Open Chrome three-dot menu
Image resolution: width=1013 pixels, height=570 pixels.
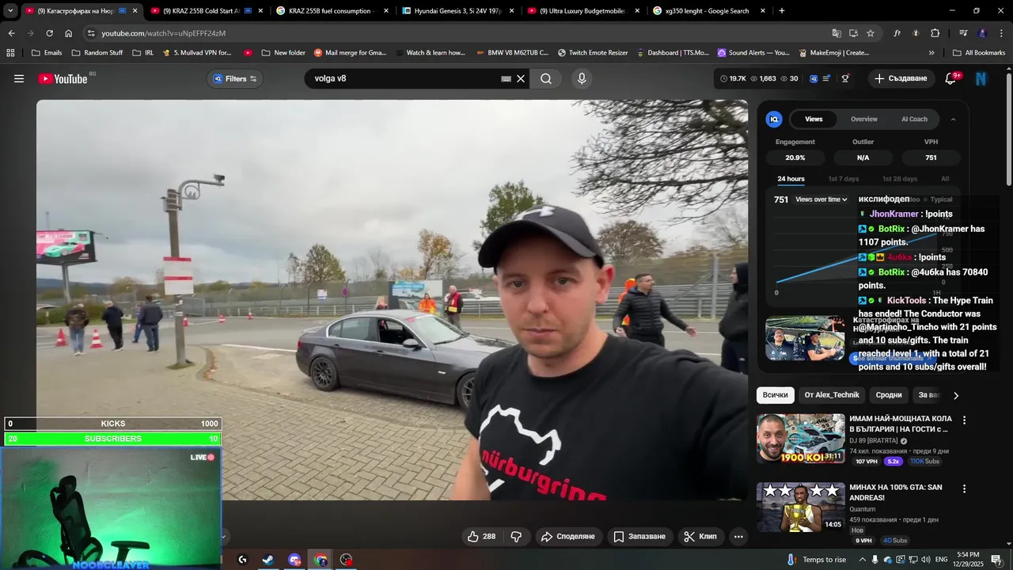pyautogui.click(x=1001, y=33)
